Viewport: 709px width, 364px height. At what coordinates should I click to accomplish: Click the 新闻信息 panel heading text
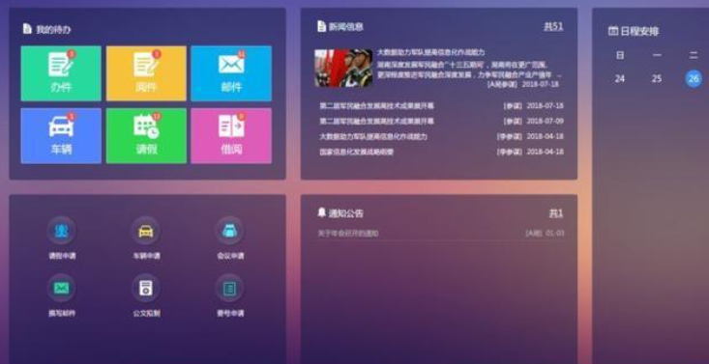346,27
